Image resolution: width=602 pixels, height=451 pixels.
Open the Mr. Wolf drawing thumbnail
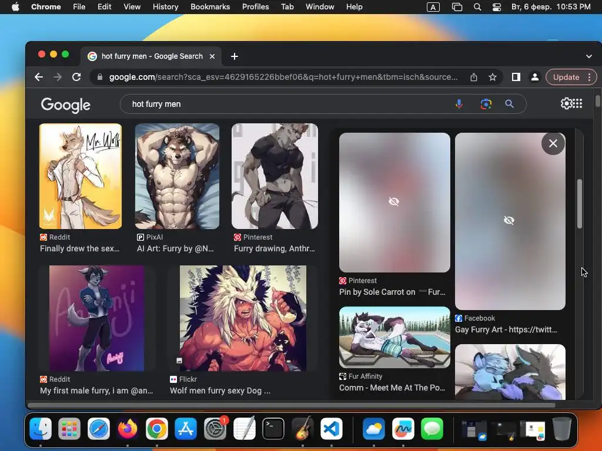(80, 176)
